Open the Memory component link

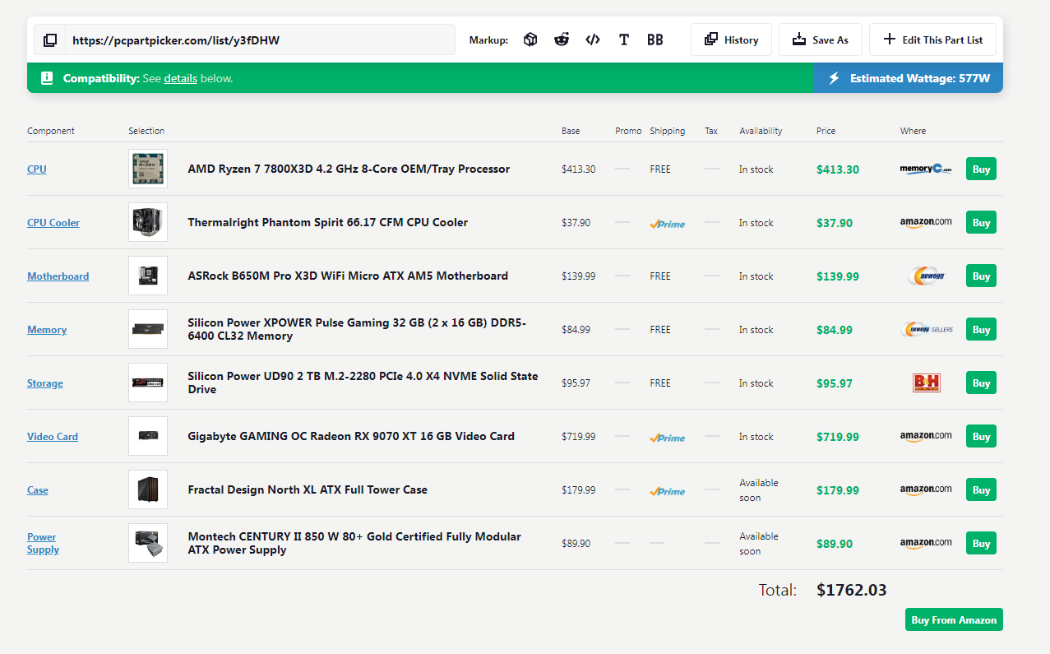click(x=47, y=329)
